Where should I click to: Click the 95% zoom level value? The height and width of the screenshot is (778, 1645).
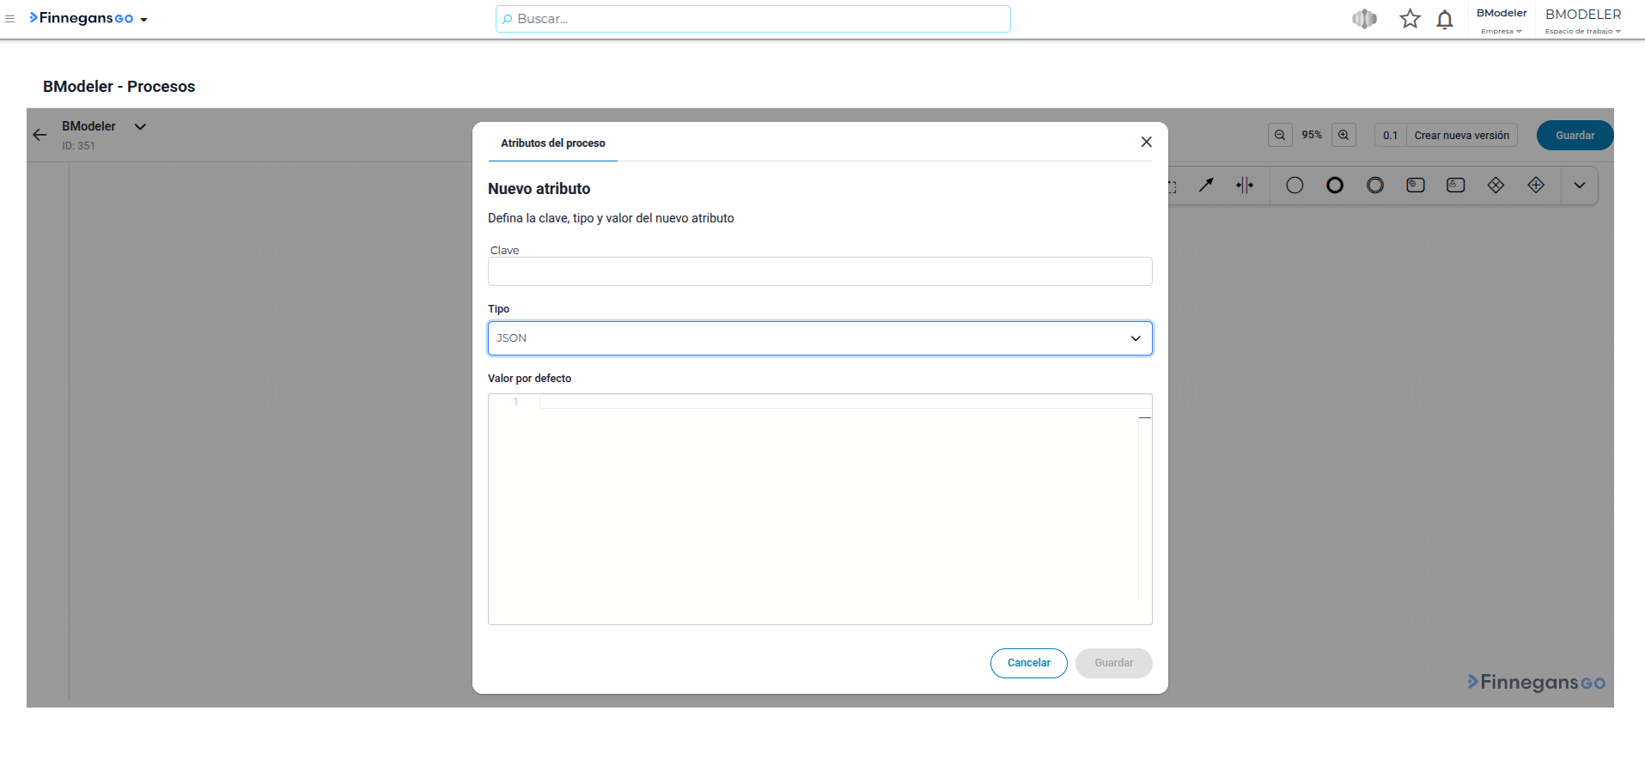(1312, 135)
